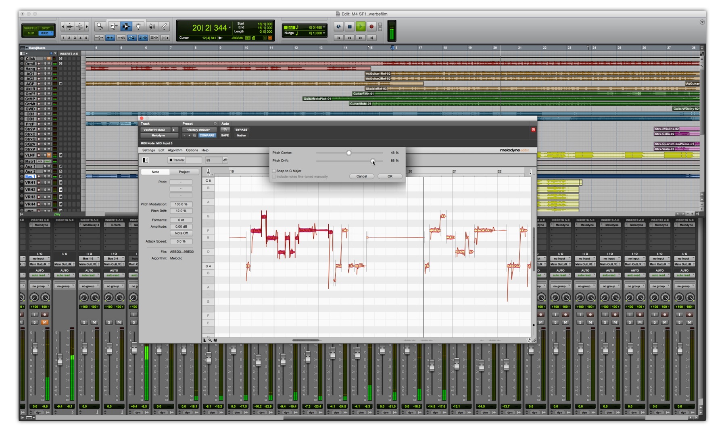Click OK in pitch correction dialog
Viewport: 726px width, 433px height.
[x=390, y=176]
